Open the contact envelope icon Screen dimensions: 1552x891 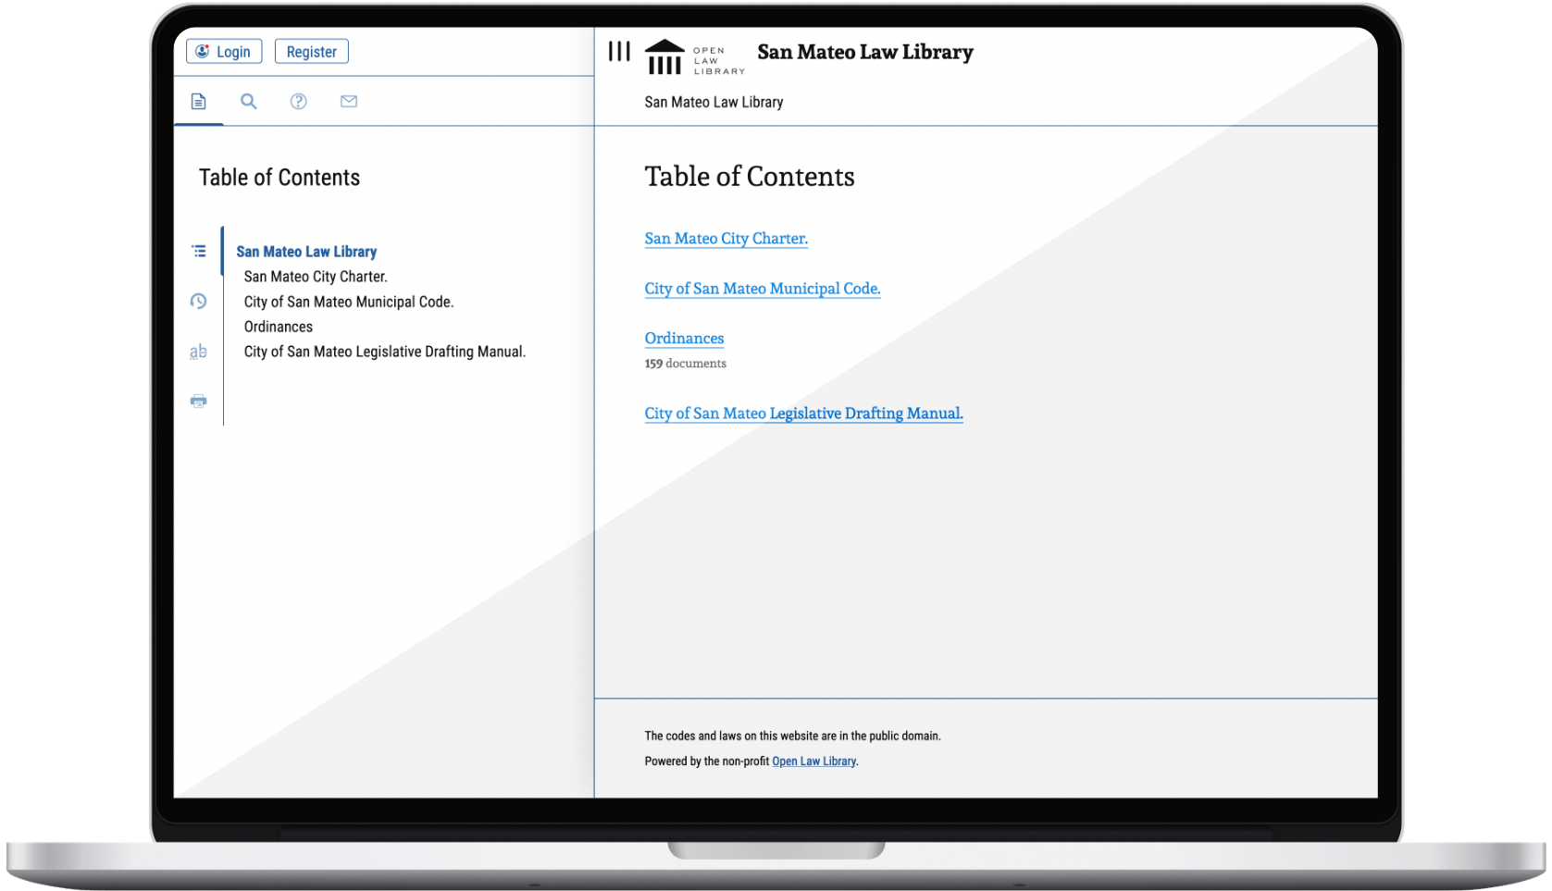pyautogui.click(x=349, y=101)
